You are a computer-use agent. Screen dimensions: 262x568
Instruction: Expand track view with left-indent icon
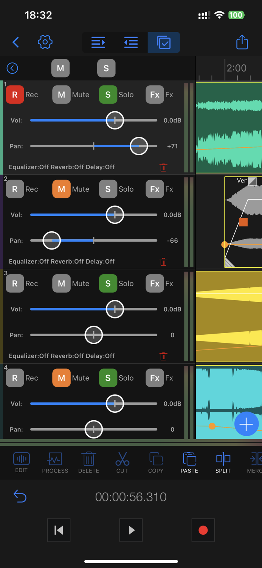point(131,42)
